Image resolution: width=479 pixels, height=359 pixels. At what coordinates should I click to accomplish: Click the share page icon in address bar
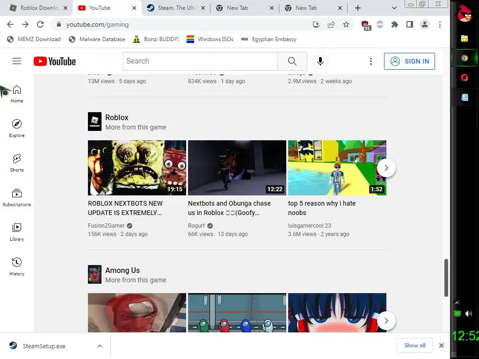(x=331, y=24)
